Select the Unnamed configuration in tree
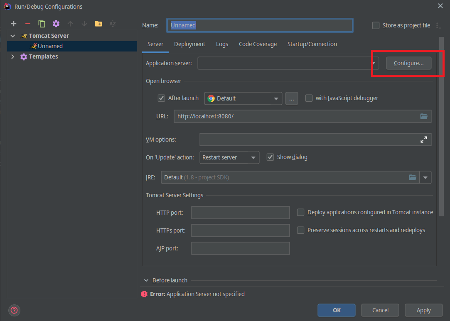This screenshot has height=321, width=450. pyautogui.click(x=72, y=46)
